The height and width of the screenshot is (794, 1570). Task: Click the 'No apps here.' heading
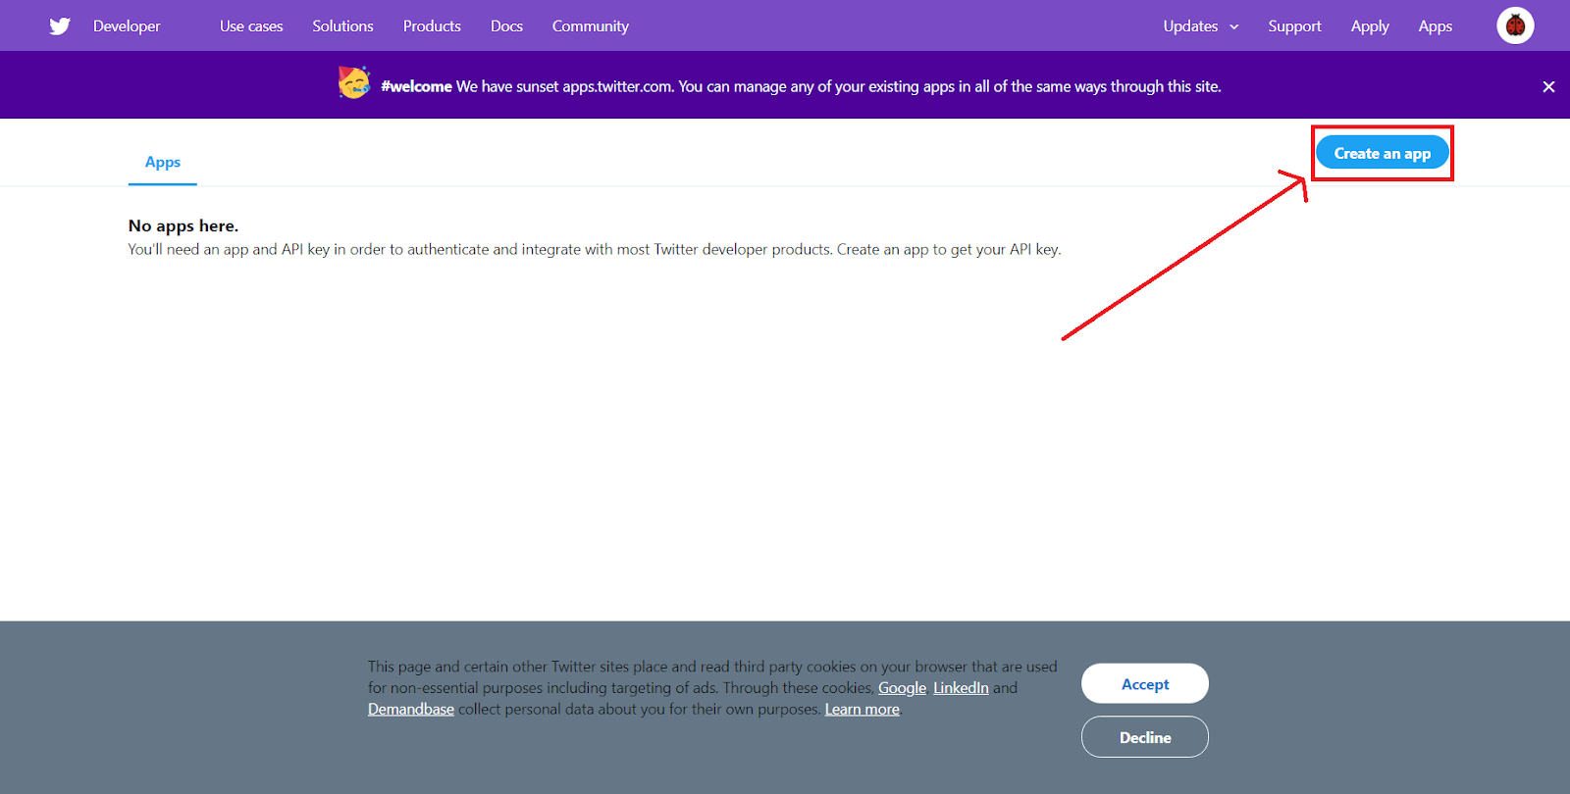(x=183, y=225)
